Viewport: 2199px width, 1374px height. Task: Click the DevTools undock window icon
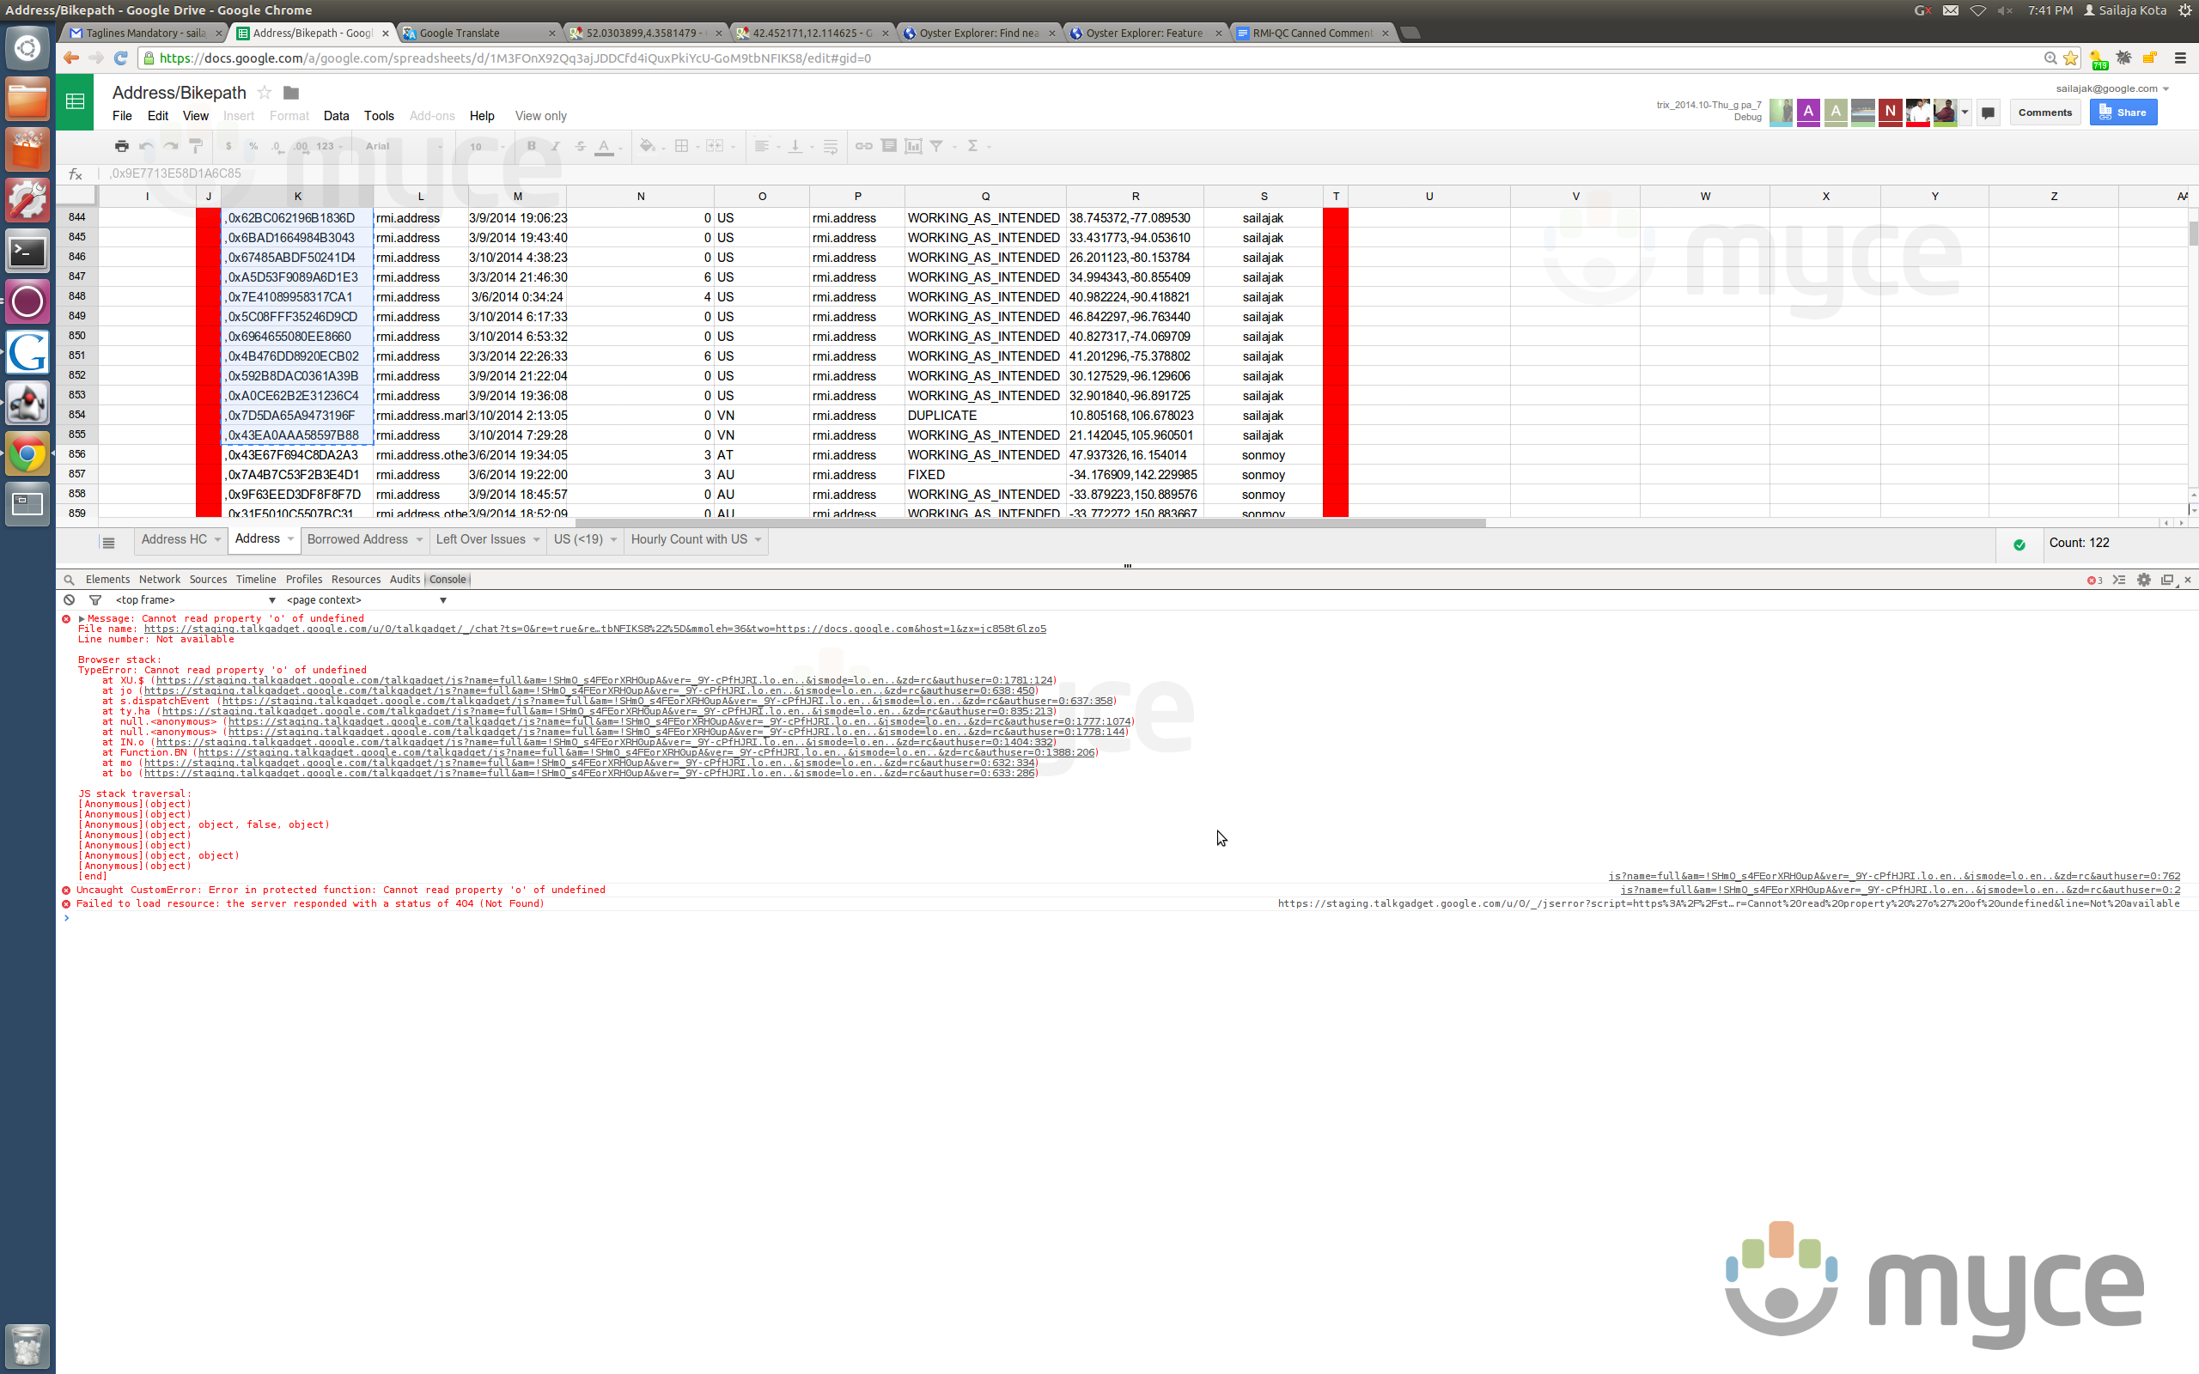(x=2167, y=580)
